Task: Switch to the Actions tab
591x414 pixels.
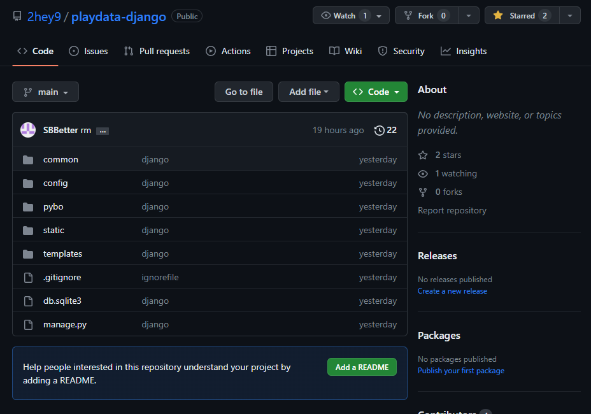Action: tap(228, 51)
